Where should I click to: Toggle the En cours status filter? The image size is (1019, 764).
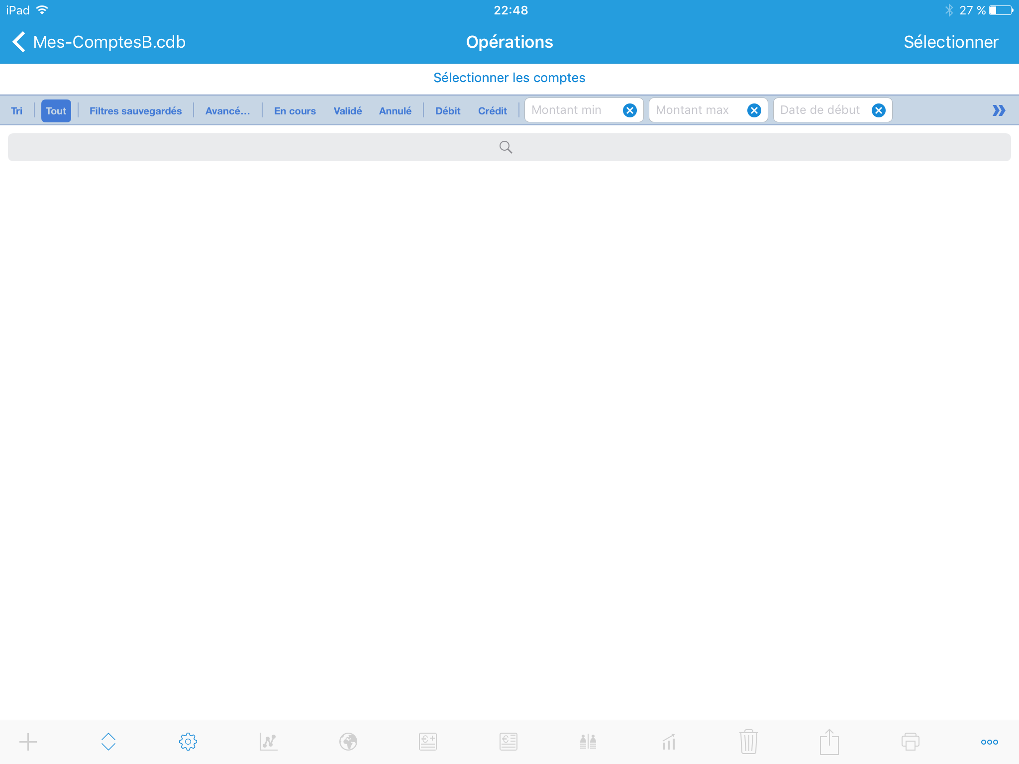pyautogui.click(x=295, y=110)
